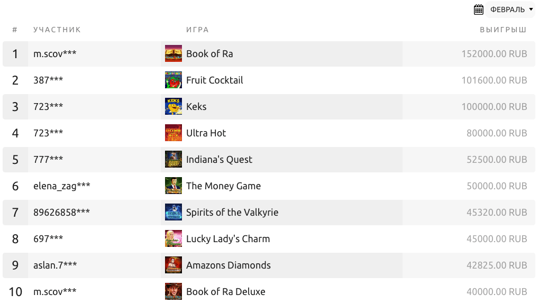Click Spirits of the Valkyrie icon
The image size is (539, 304).
[x=173, y=213]
